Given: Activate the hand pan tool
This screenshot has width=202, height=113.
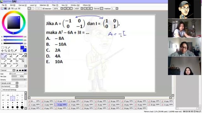Looking at the screenshot, I should [x=12, y=51].
